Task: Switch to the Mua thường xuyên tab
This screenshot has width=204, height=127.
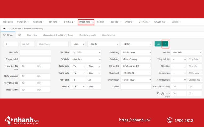Action: click(87, 35)
